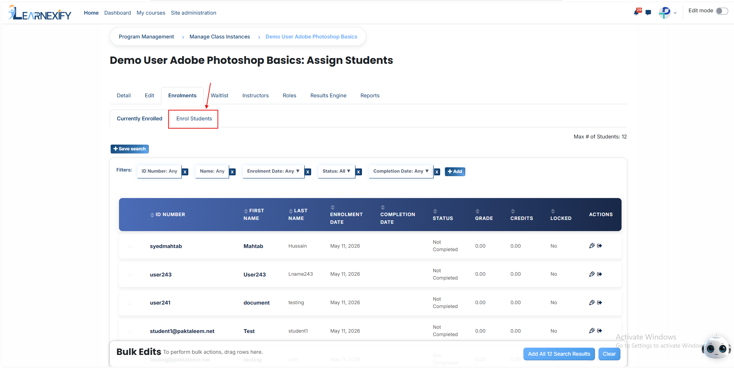This screenshot has width=734, height=368.
Task: Open the Enrol Students sub-tab
Action: click(194, 118)
